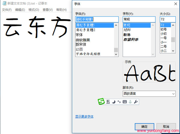Select 宋体 in font list
Viewport: 180px width, 134px height.
coord(95,35)
